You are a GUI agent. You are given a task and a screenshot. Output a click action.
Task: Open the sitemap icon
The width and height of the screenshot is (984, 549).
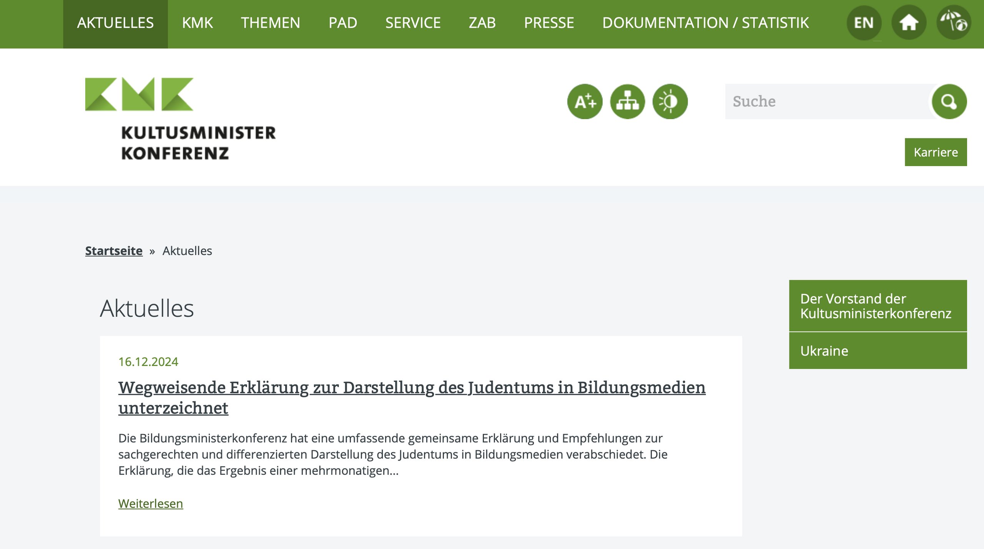pos(627,101)
